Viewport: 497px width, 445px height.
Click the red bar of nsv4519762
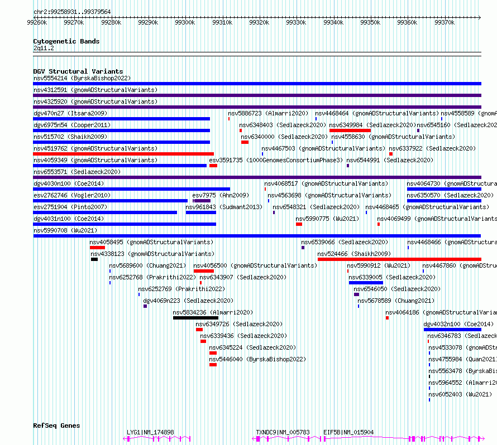pos(123,154)
